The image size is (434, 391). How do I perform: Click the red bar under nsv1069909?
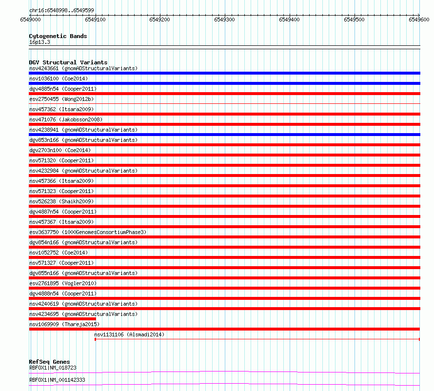click(224, 329)
